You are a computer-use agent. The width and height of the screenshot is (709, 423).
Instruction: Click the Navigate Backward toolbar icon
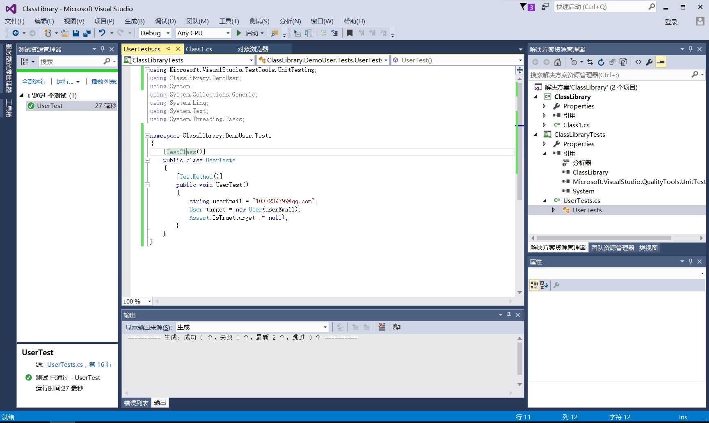16,33
